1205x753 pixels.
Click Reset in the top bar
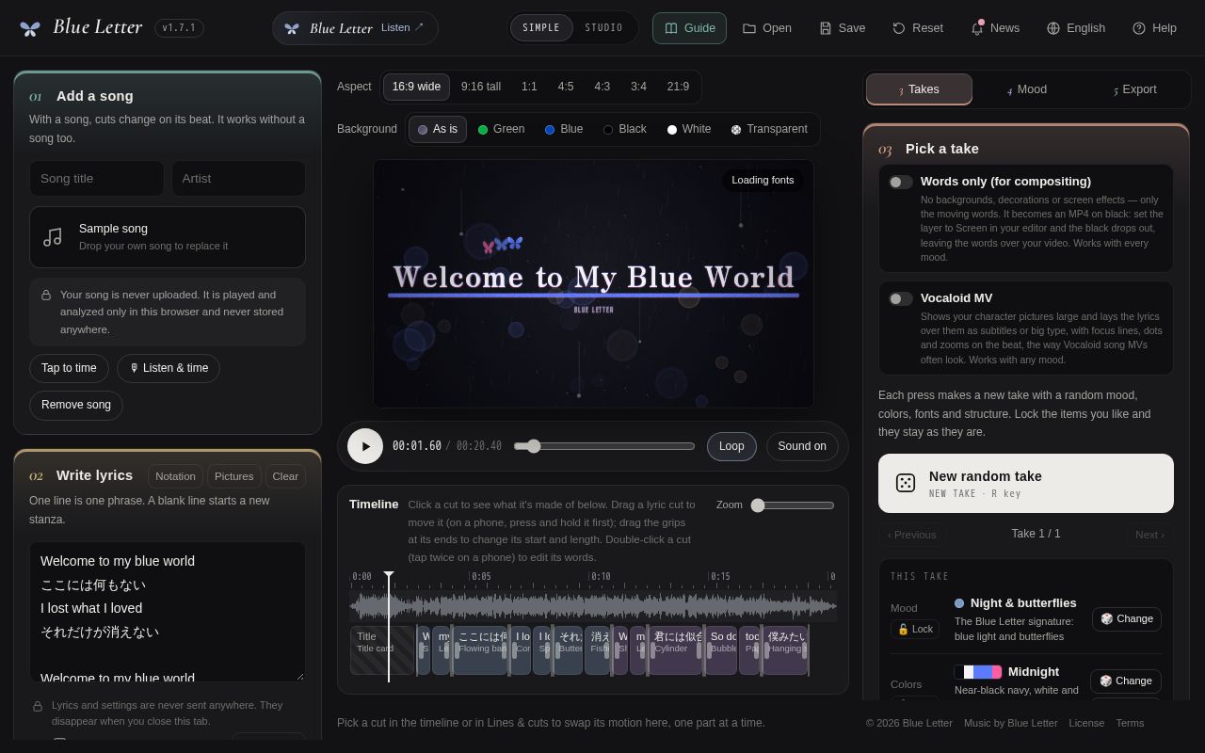pos(917,28)
